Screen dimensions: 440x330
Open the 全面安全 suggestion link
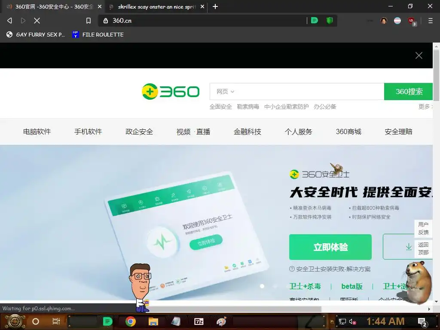click(220, 107)
